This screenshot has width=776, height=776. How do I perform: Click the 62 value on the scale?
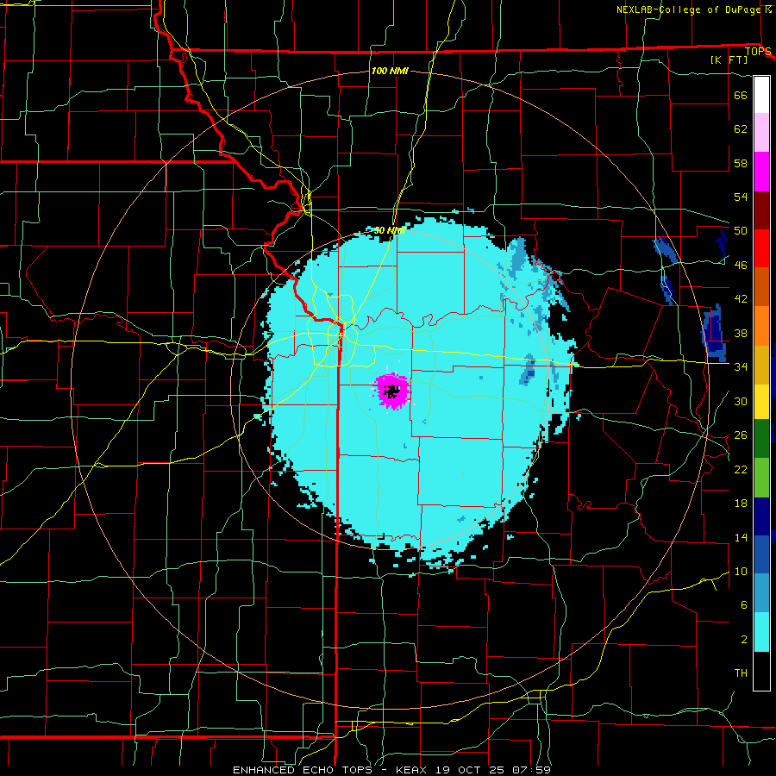coord(741,129)
